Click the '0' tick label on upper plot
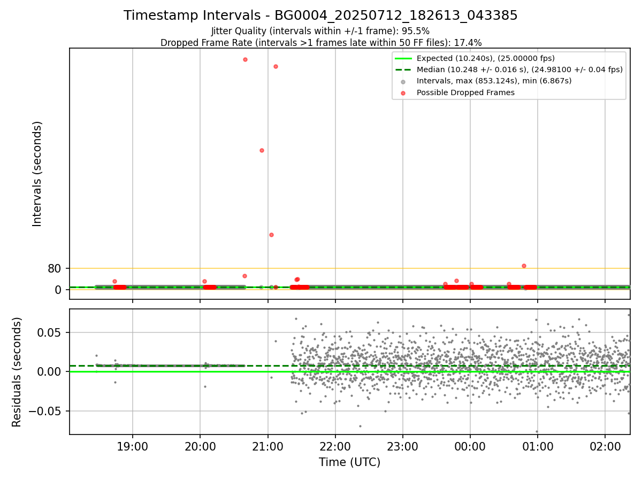Image resolution: width=642 pixels, height=481 pixels. pos(58,290)
